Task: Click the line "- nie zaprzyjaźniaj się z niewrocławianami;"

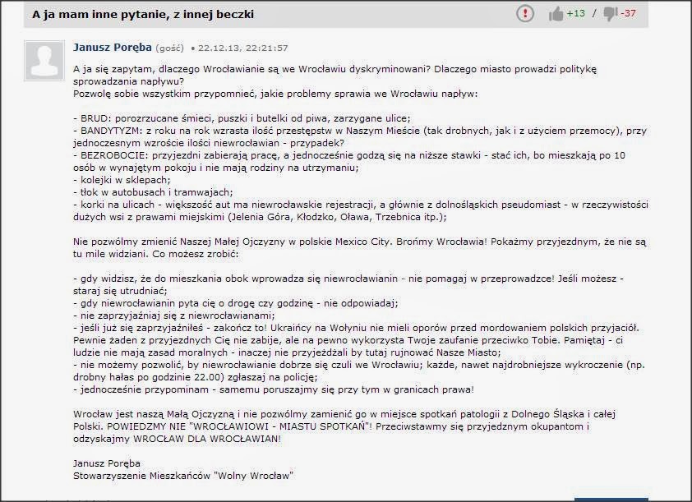Action: click(174, 315)
